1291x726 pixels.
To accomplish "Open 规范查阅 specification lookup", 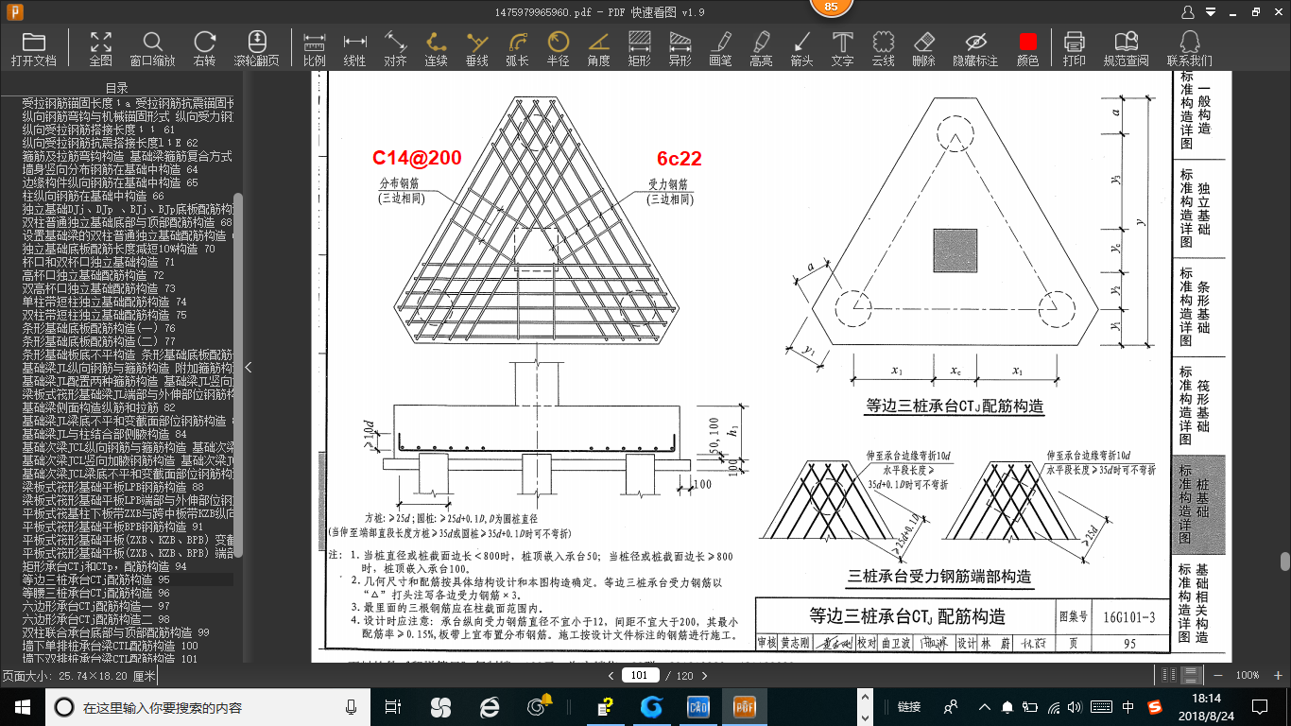I will [1126, 48].
